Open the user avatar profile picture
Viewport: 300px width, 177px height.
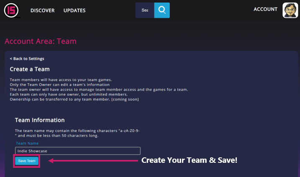click(x=290, y=10)
